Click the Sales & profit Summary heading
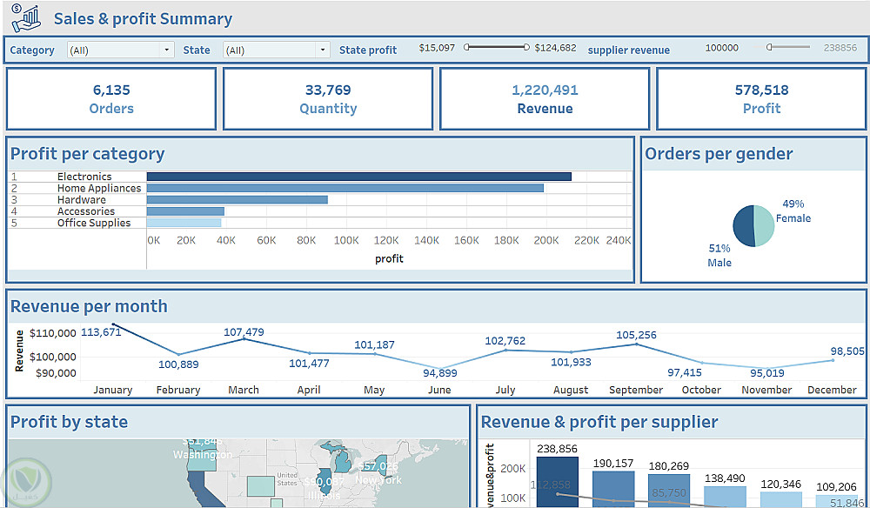This screenshot has width=870, height=508. 144,19
